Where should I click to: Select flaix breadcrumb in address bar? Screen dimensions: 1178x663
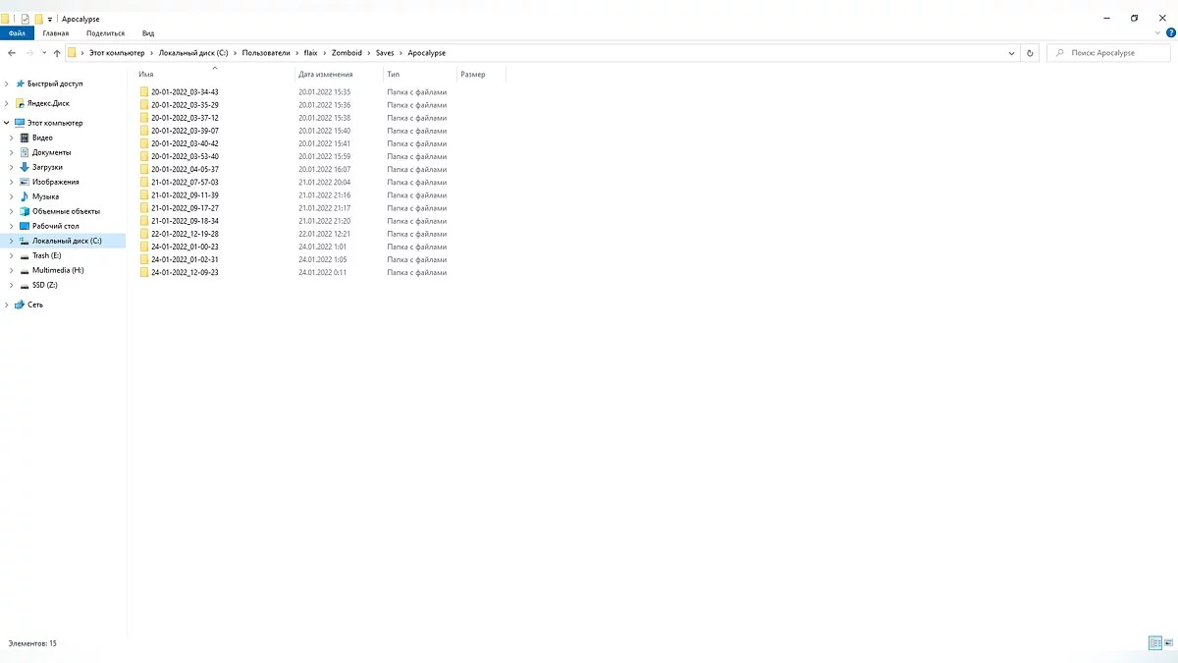(311, 53)
